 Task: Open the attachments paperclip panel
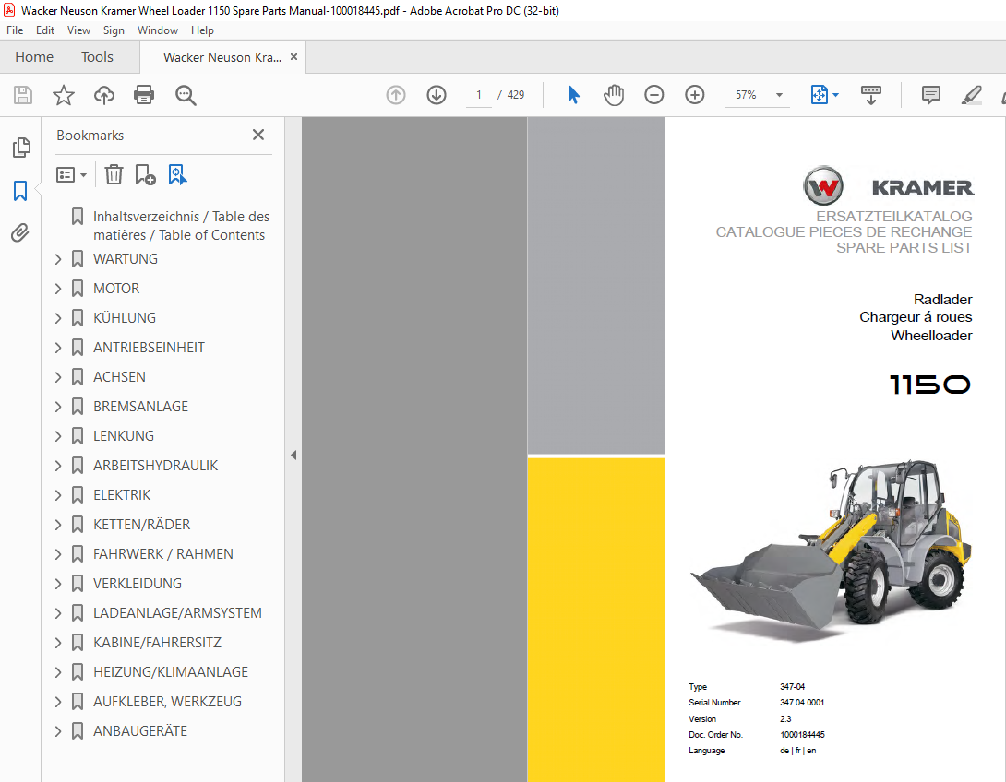(20, 232)
